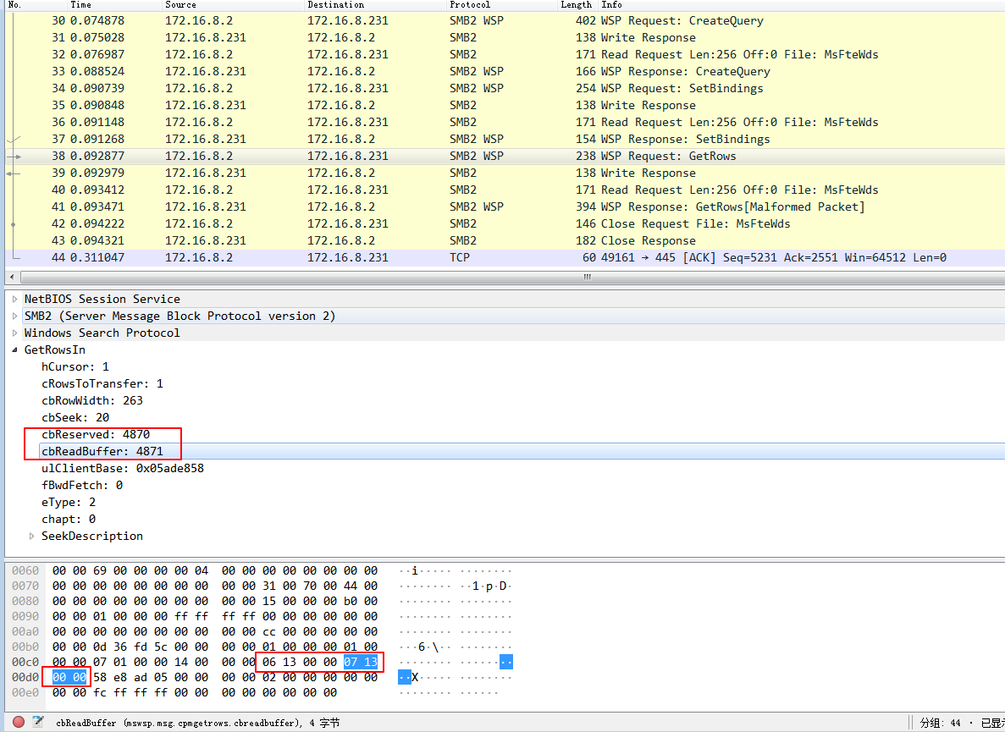Select the eType: 2 field
This screenshot has width=1005, height=732.
click(69, 502)
